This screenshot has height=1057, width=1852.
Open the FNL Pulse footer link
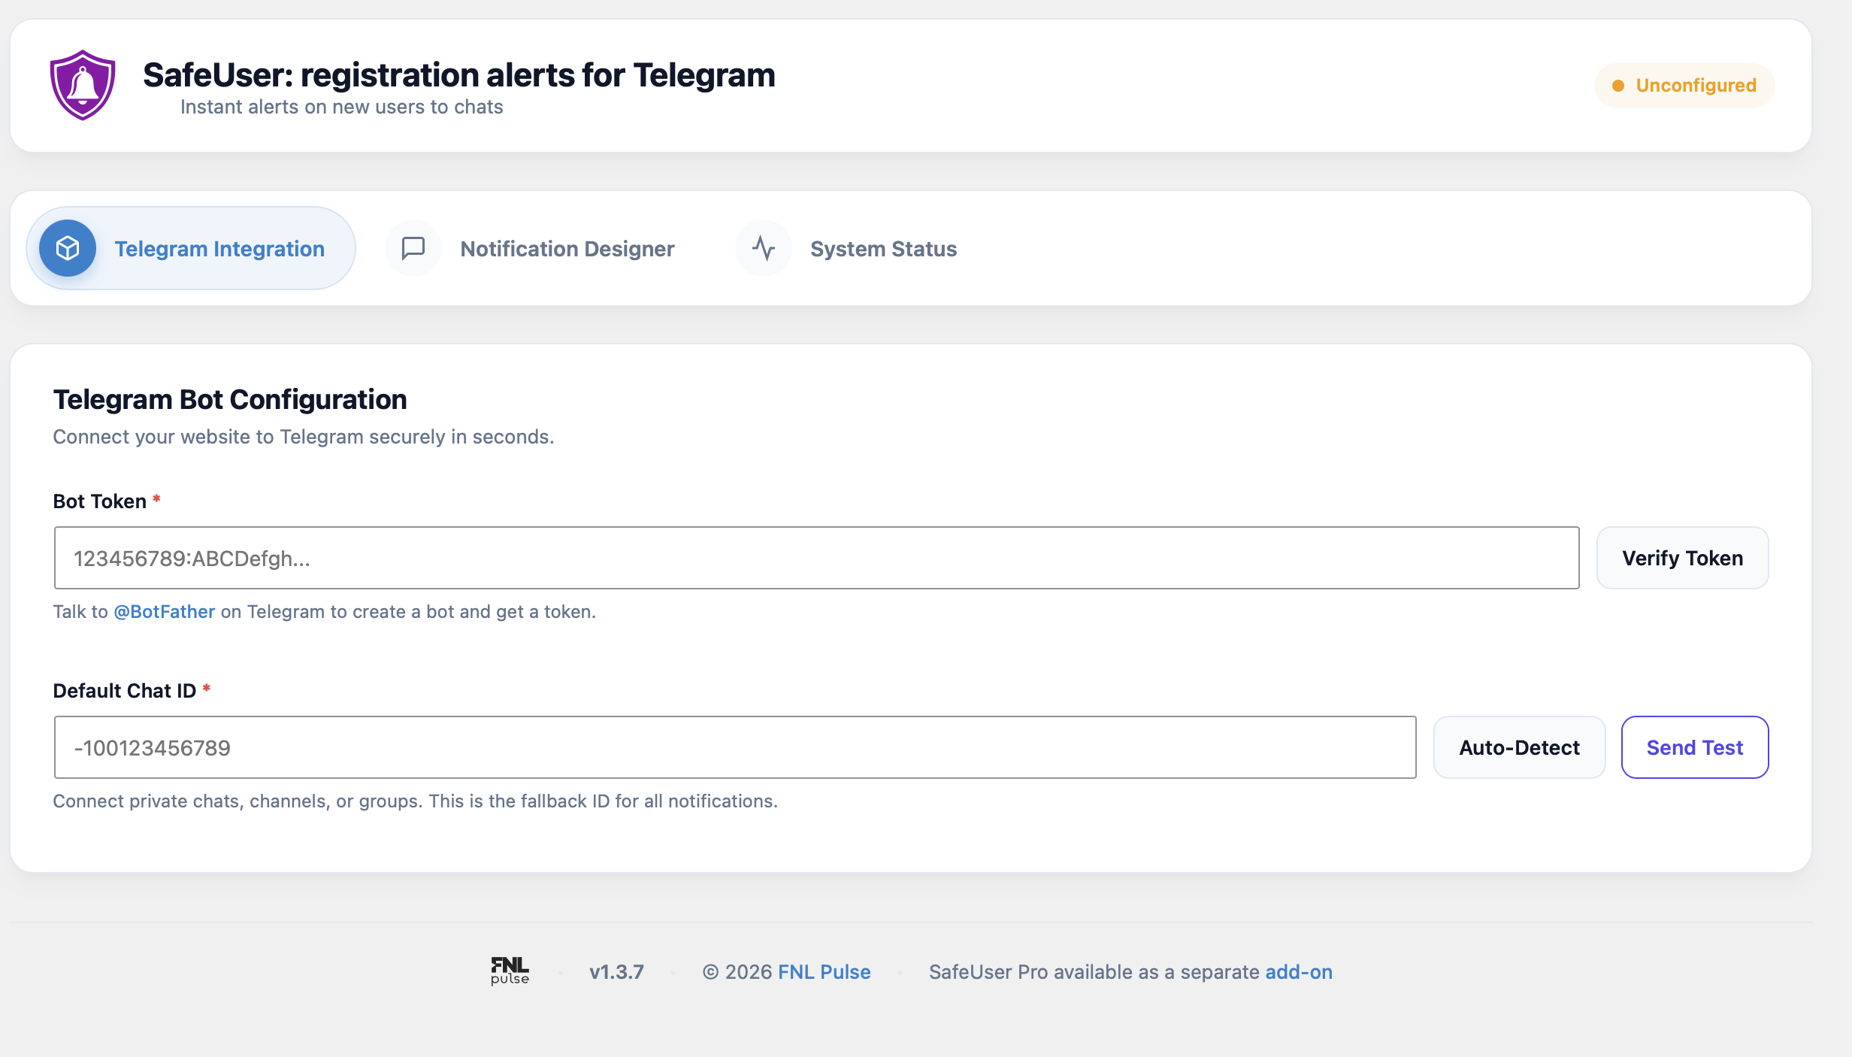click(x=825, y=971)
